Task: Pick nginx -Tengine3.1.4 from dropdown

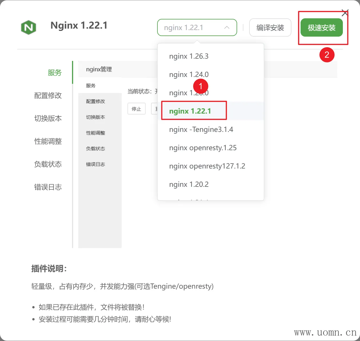Action: [x=201, y=130]
